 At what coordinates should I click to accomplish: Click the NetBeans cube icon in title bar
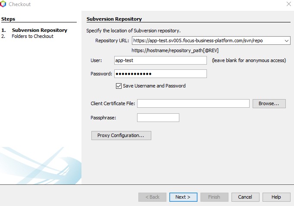3,4
